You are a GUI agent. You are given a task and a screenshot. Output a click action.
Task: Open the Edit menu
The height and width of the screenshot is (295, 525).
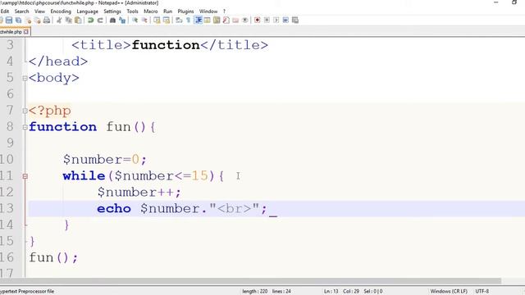pos(5,11)
